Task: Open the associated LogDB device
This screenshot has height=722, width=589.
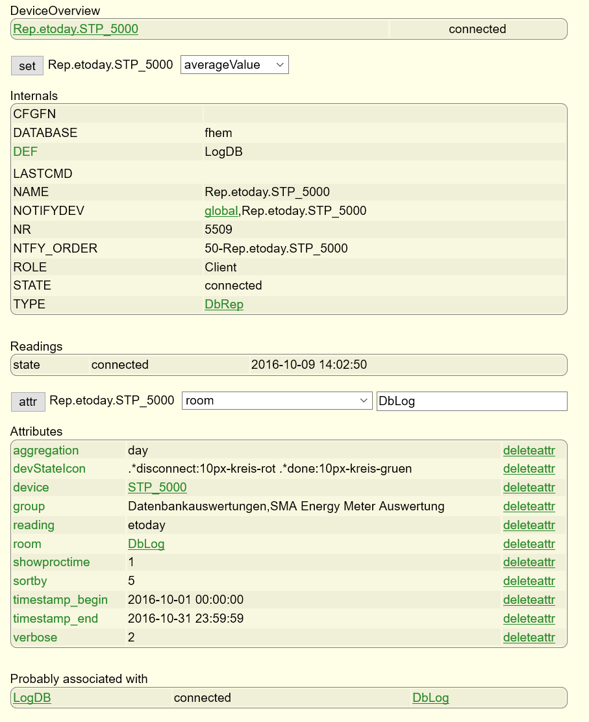Action: click(x=32, y=698)
